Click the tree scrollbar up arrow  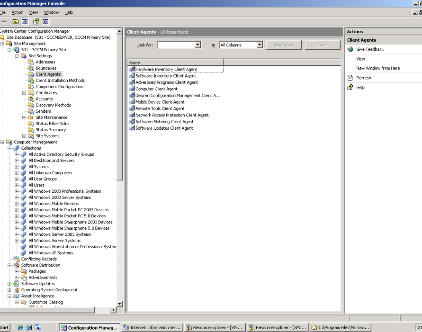tap(120, 31)
